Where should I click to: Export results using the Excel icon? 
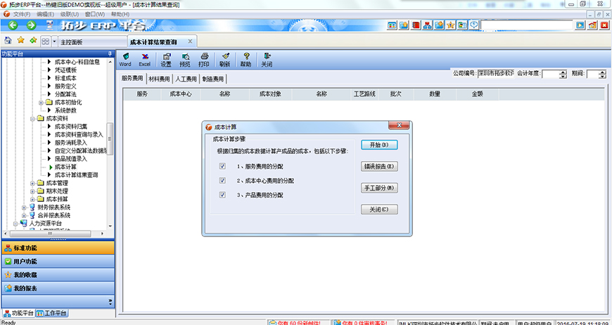coord(144,59)
